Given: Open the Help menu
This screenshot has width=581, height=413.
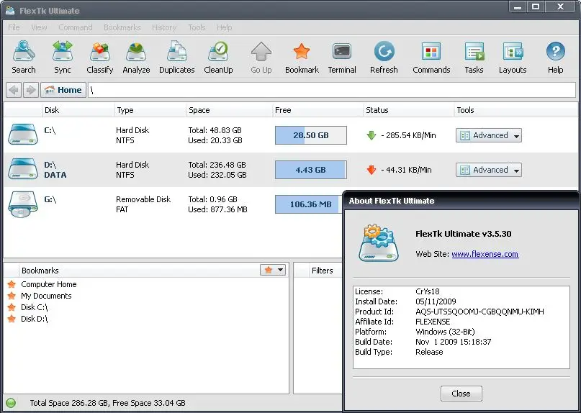Looking at the screenshot, I should (x=224, y=27).
